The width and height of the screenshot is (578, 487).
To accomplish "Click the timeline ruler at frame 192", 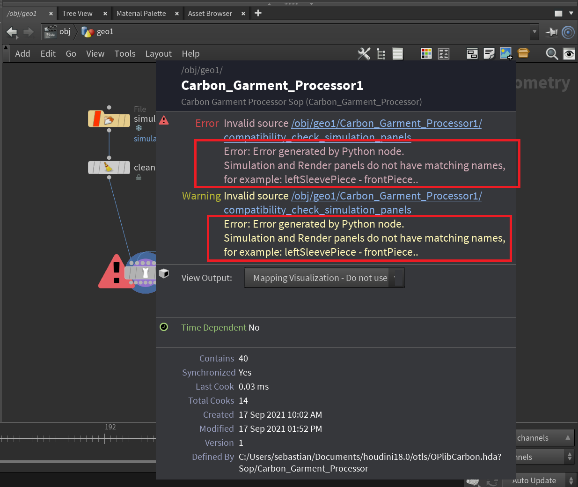I will [105, 438].
